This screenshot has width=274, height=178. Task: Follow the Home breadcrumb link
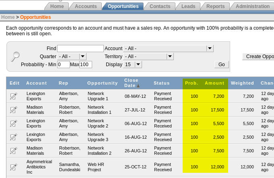[8, 17]
